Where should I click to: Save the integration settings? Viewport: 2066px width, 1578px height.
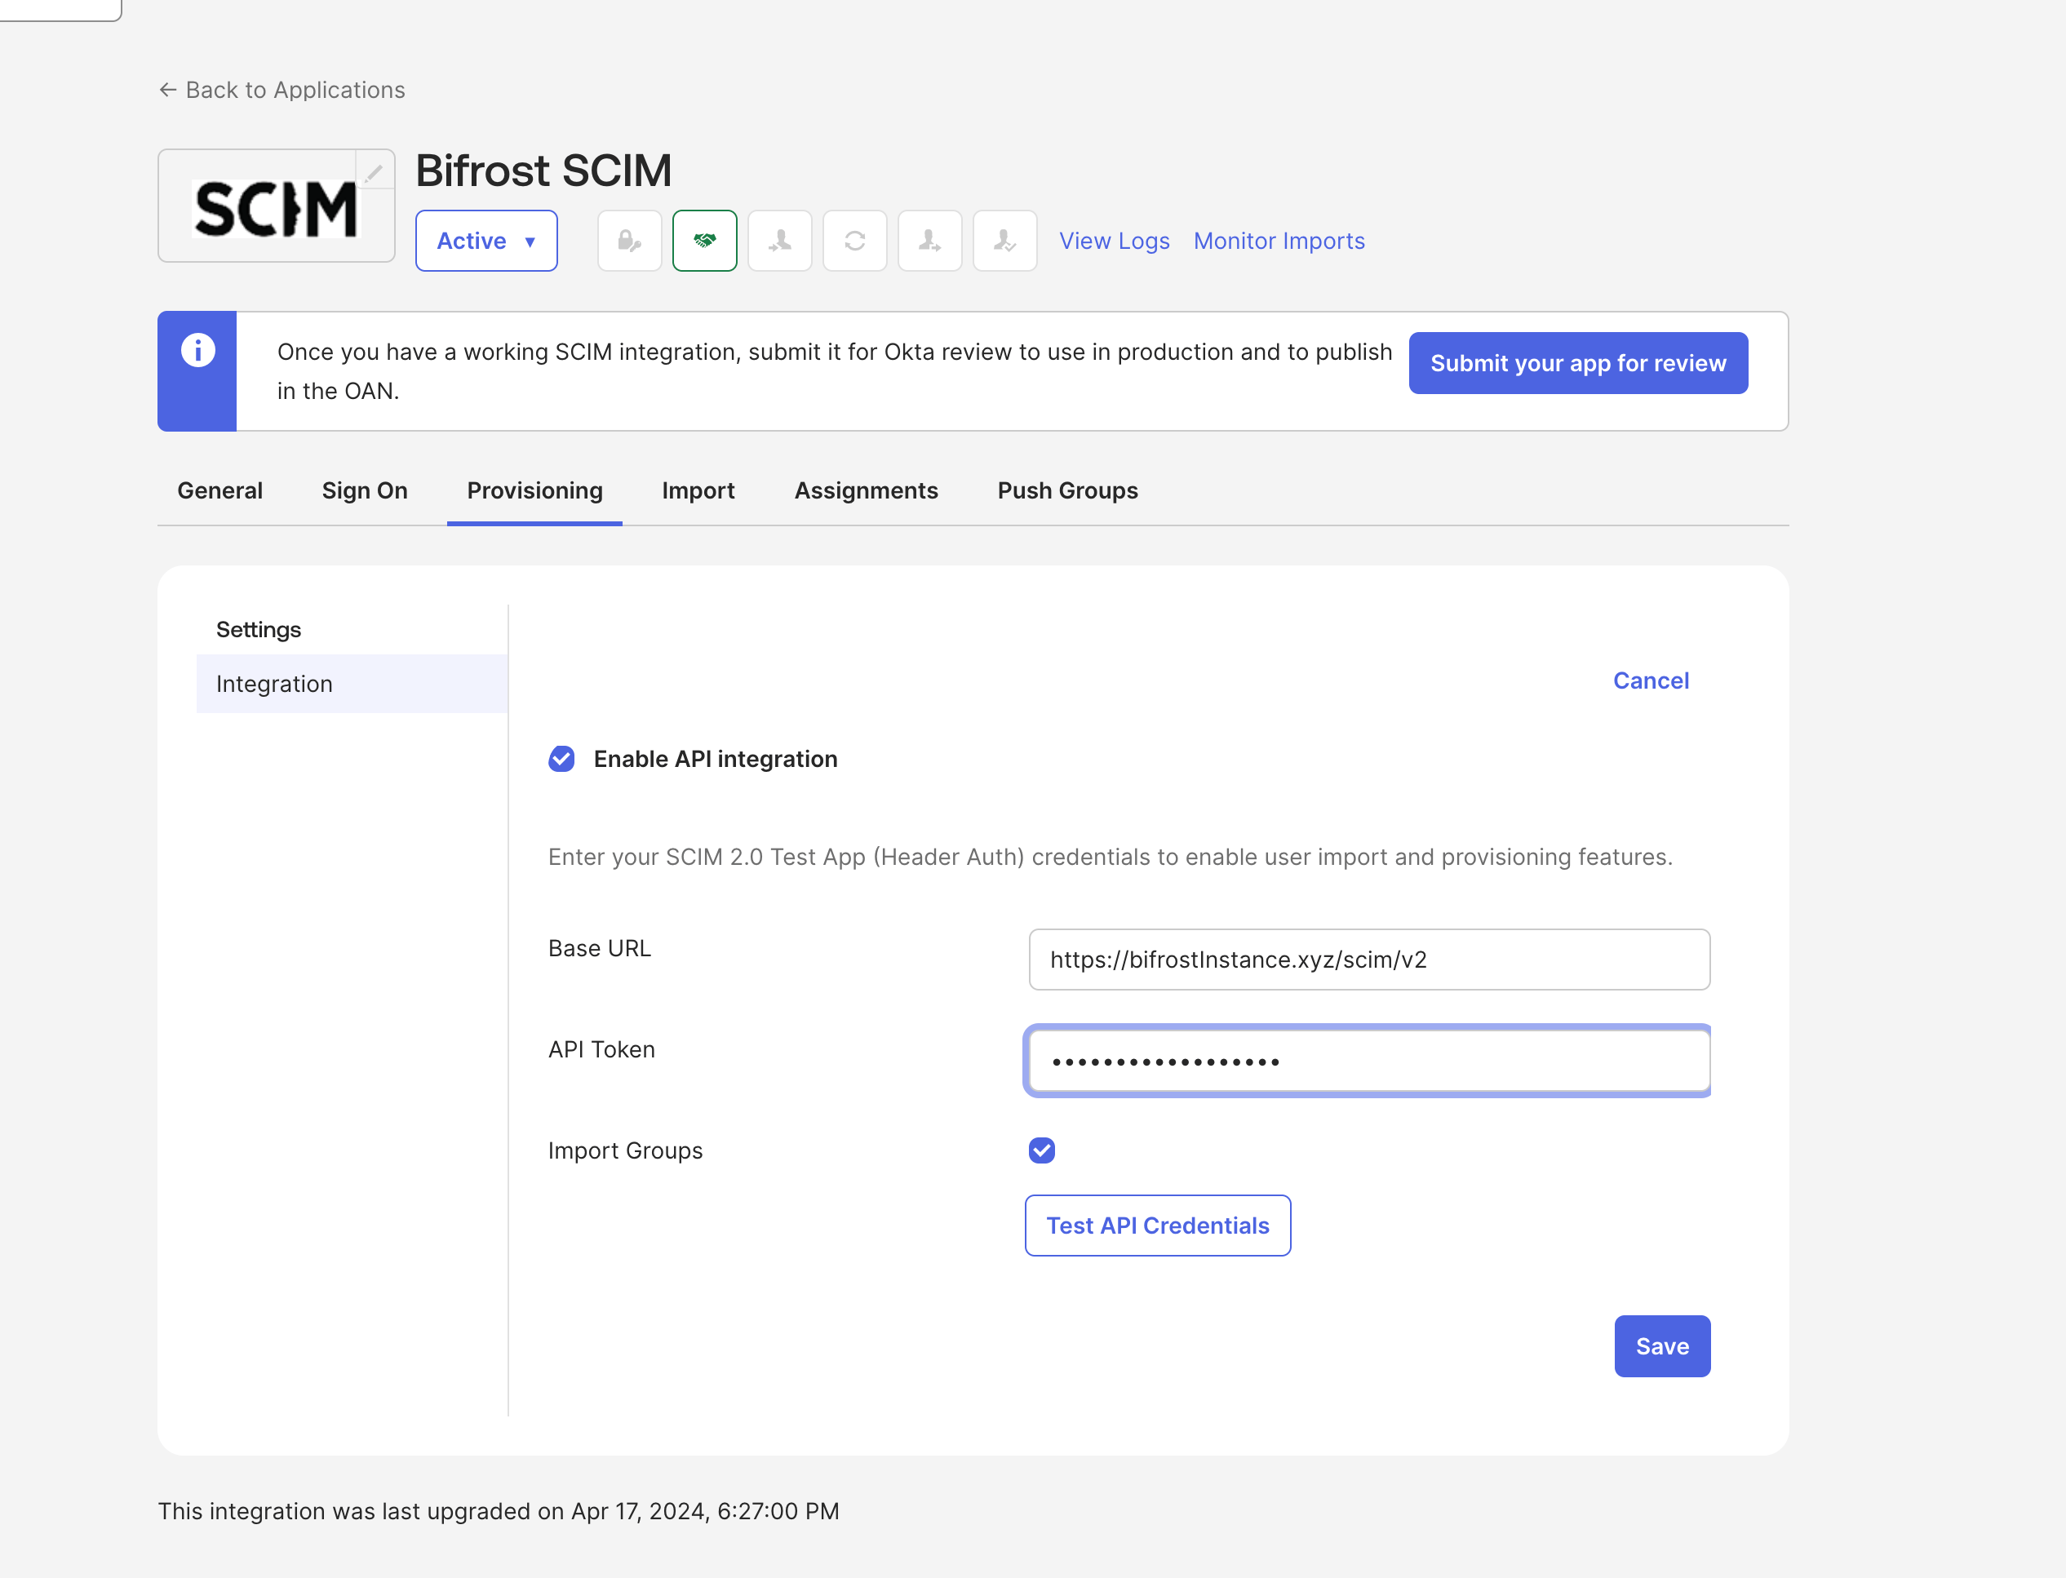1662,1346
